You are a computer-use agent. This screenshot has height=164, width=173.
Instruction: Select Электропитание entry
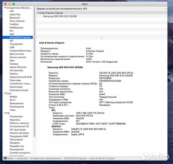[x=19, y=90]
